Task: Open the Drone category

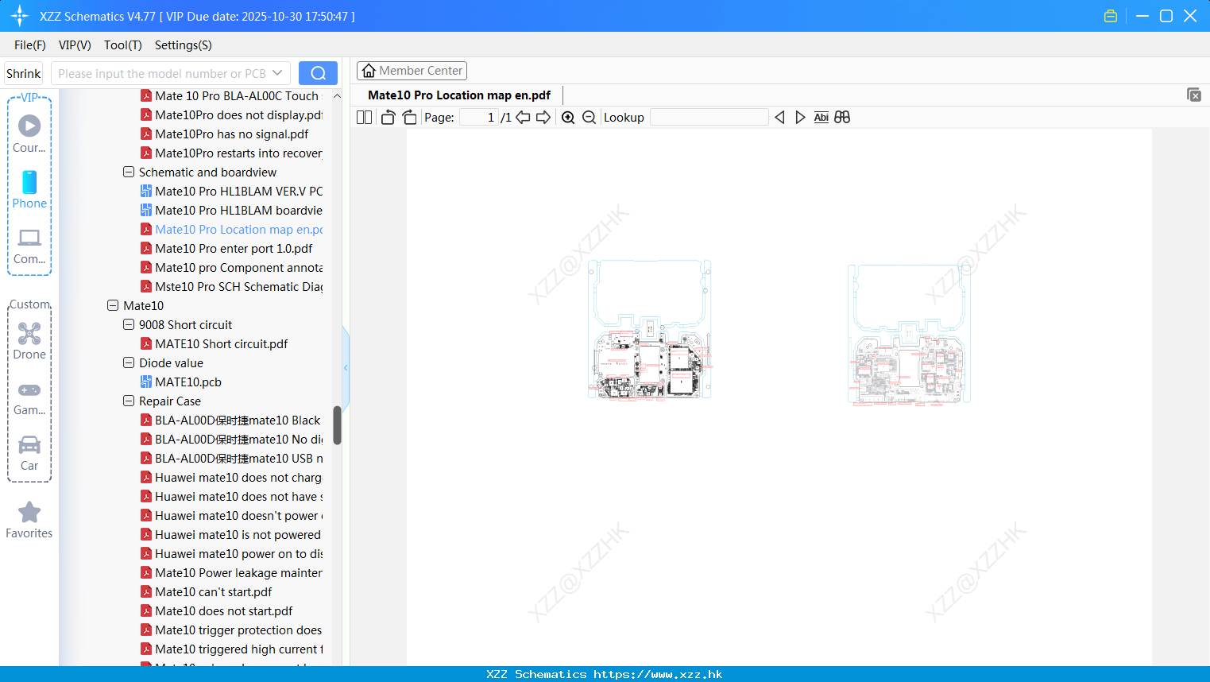Action: (x=29, y=340)
